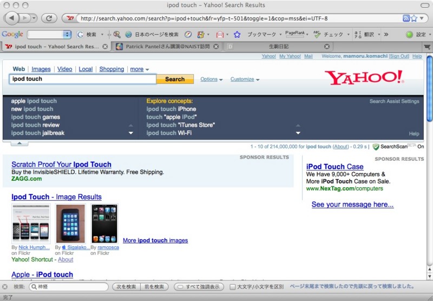This screenshot has height=301, width=433.
Task: Open the iPod Touch Case sponsor link
Action: (334, 167)
